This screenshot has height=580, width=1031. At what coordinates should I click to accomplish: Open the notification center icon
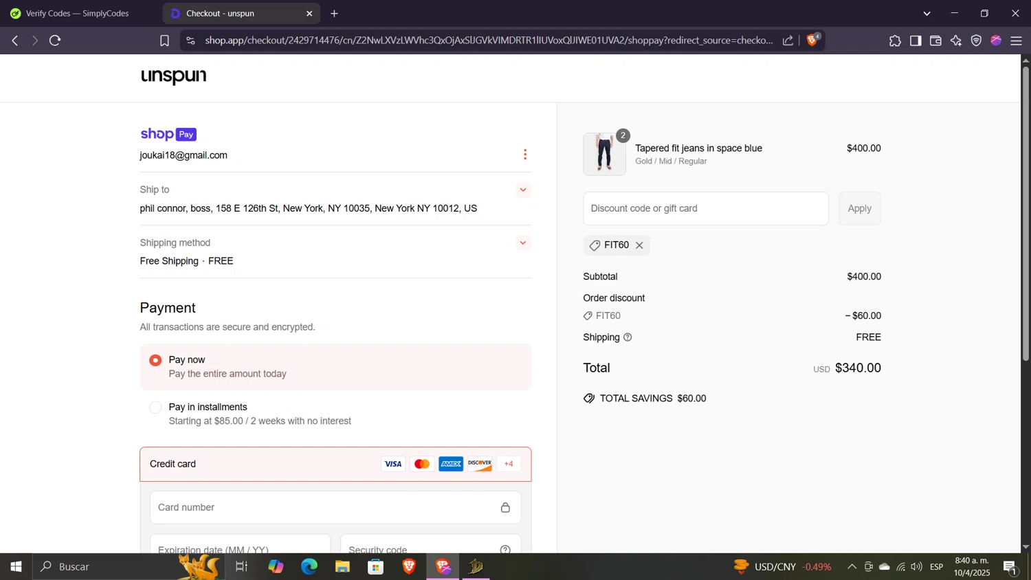1010,567
